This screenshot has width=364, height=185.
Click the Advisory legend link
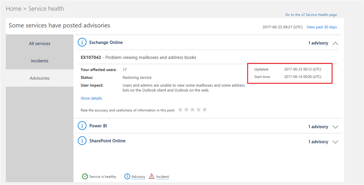(138, 176)
